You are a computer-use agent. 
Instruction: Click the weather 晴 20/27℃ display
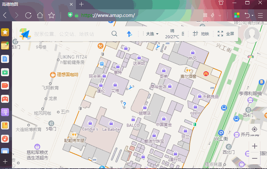172,34
